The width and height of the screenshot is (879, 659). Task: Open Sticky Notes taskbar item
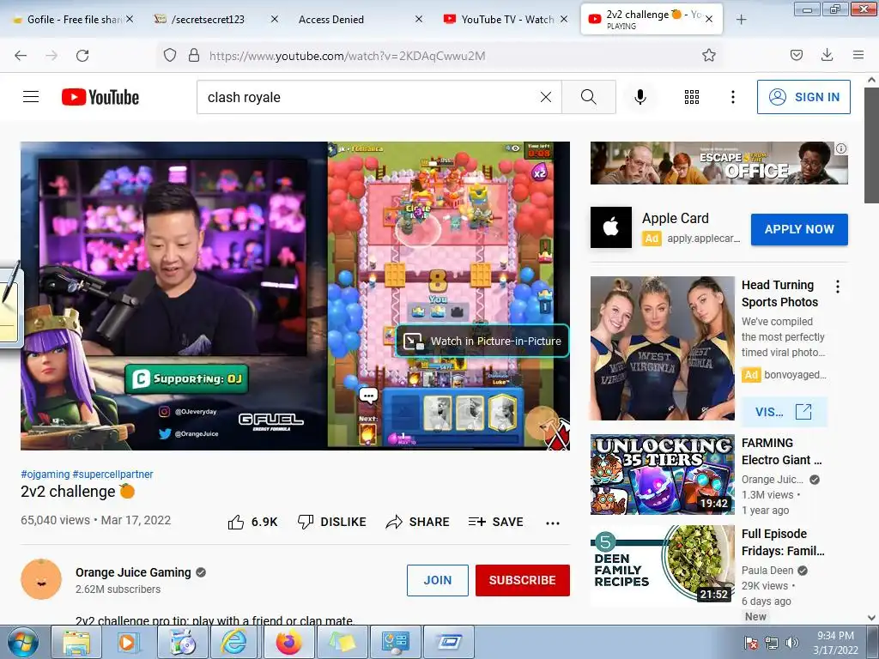(342, 642)
